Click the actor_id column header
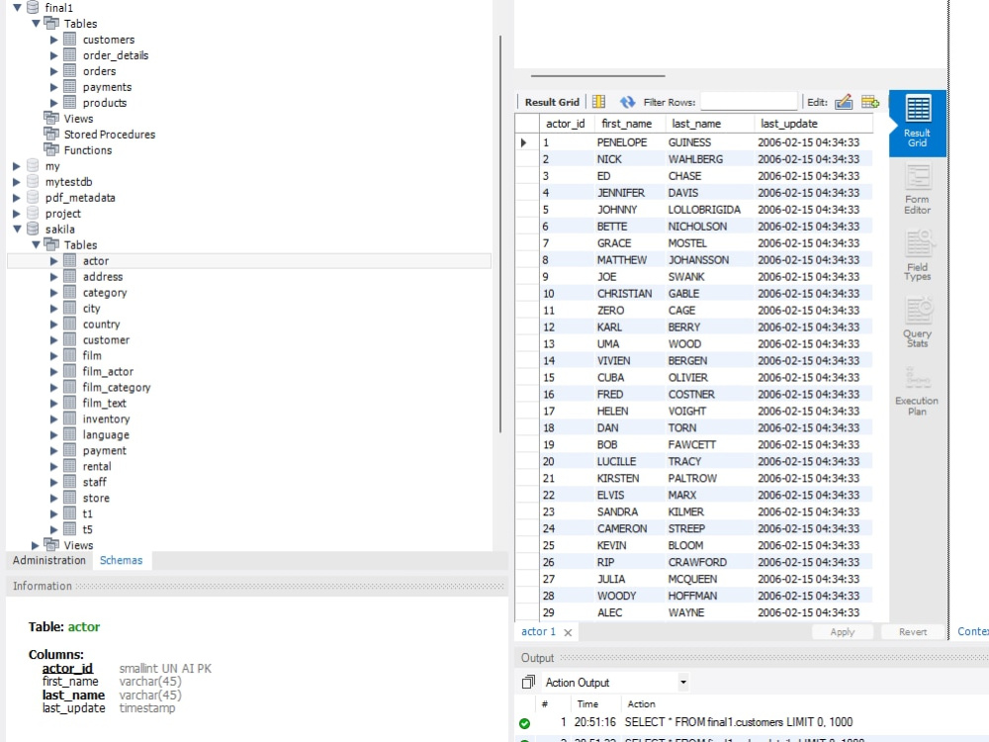Screen dimensions: 989x742 pos(566,124)
